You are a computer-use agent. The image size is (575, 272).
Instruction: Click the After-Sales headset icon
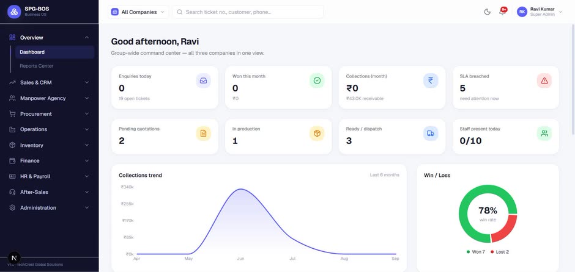click(x=12, y=192)
